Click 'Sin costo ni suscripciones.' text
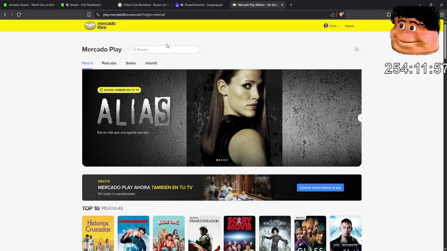 117,194
